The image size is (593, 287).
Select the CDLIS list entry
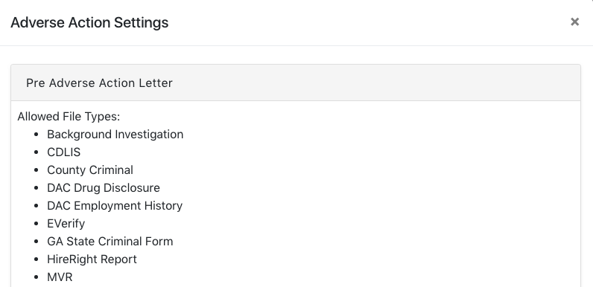click(x=63, y=152)
